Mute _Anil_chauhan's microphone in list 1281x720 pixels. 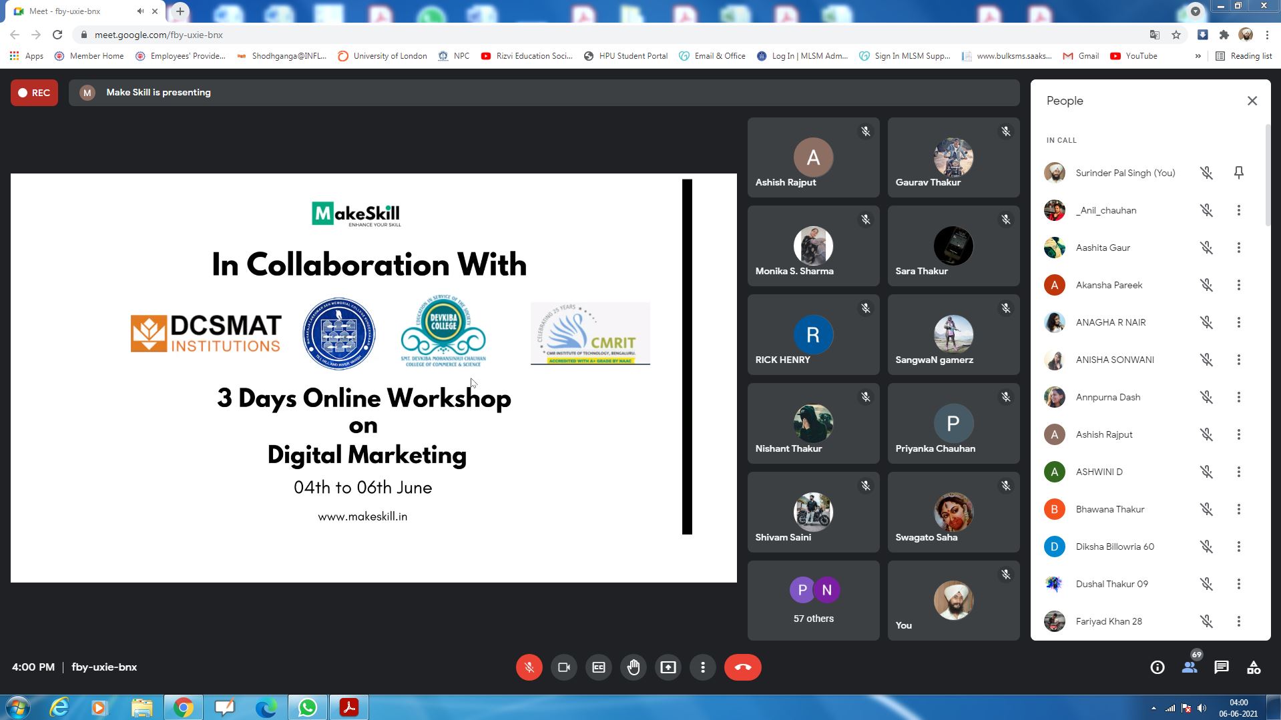[x=1206, y=210]
